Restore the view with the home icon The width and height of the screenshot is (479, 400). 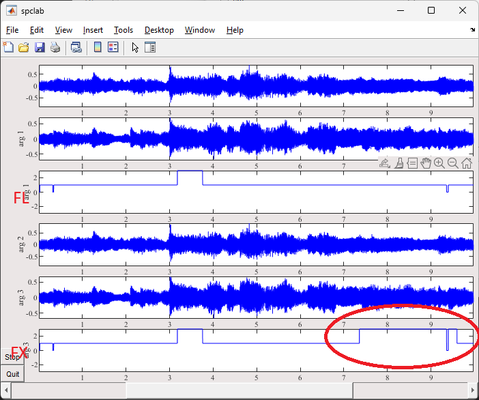click(x=467, y=163)
